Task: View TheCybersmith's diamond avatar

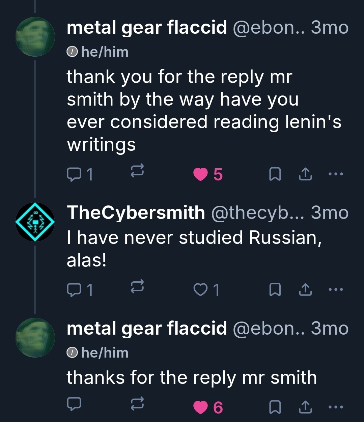Action: point(35,222)
